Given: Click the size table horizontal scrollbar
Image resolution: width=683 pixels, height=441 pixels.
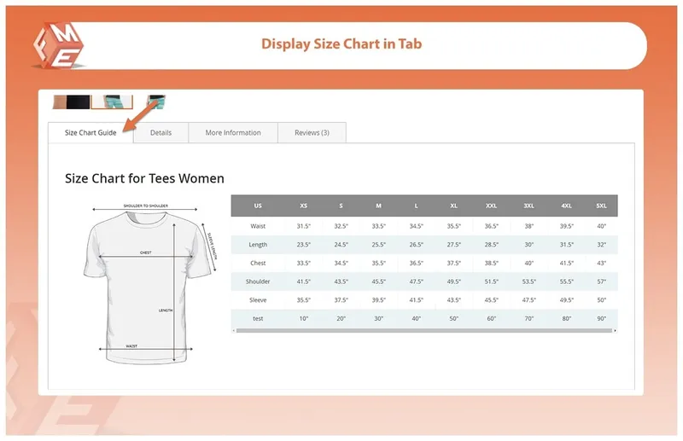Looking at the screenshot, I should (x=423, y=330).
